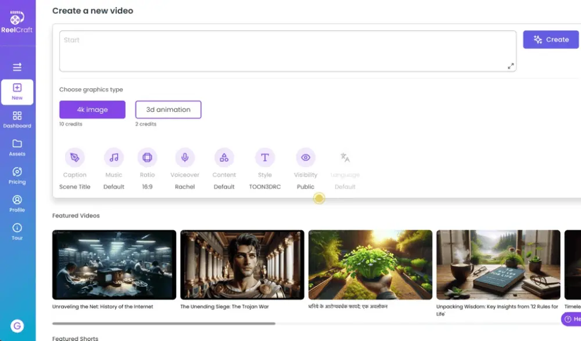Select the 3d animation graphics type

coord(168,110)
